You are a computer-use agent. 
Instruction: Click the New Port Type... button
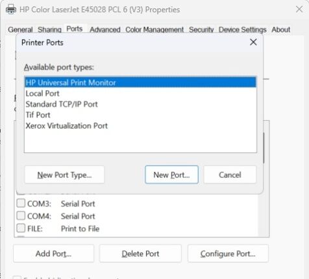click(x=64, y=175)
